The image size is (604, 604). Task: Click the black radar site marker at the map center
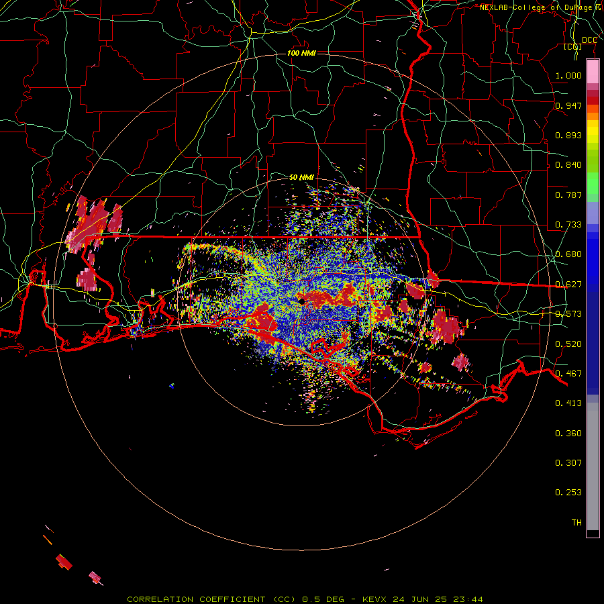[301, 301]
